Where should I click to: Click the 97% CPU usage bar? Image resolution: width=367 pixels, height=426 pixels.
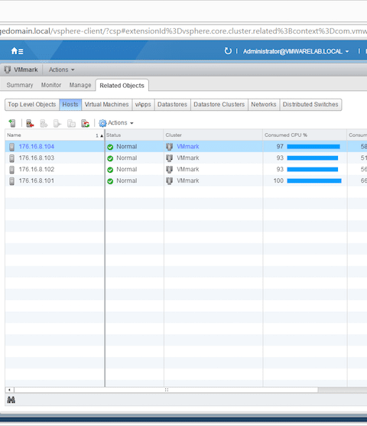[x=313, y=147]
